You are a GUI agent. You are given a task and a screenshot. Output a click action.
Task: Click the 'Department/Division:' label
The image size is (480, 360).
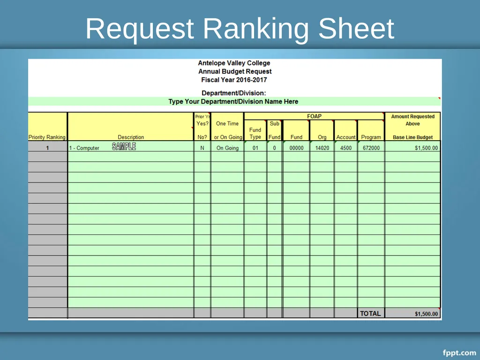233,93
